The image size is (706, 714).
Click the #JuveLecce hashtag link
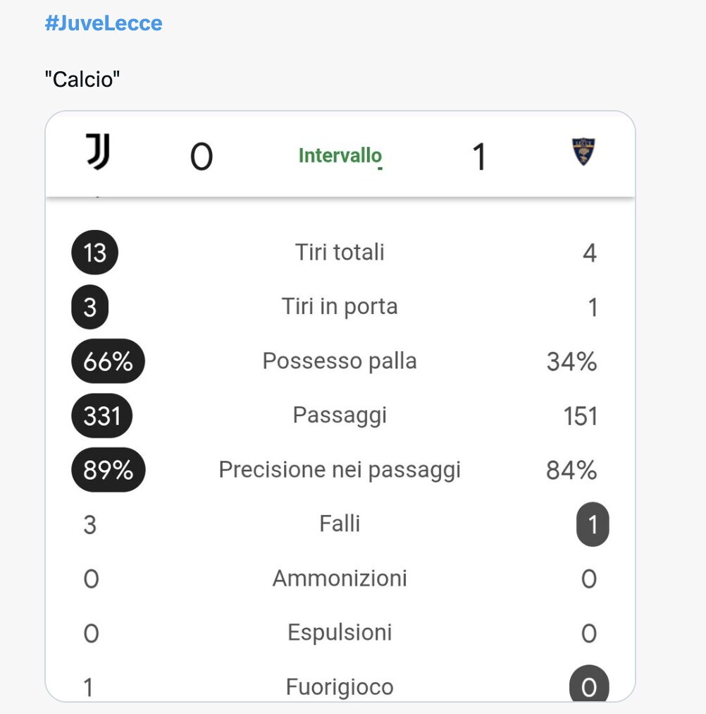point(104,23)
